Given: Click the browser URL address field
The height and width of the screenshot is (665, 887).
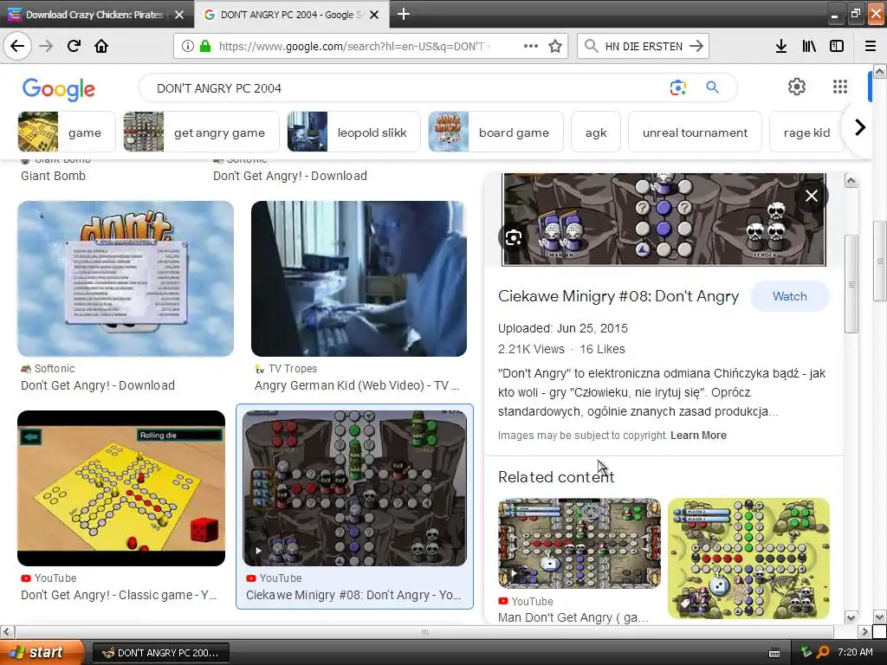Looking at the screenshot, I should [x=354, y=47].
